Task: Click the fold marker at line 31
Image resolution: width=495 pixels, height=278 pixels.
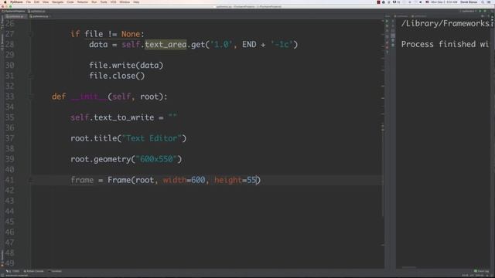Action: pyautogui.click(x=31, y=76)
